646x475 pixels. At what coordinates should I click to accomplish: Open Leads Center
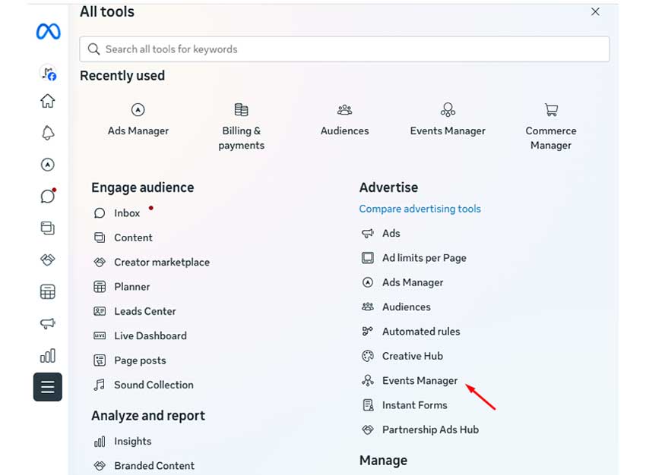coord(144,311)
